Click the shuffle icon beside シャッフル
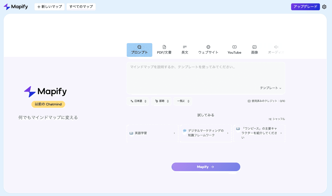Screen dimensions: 332x196 pos(270,119)
